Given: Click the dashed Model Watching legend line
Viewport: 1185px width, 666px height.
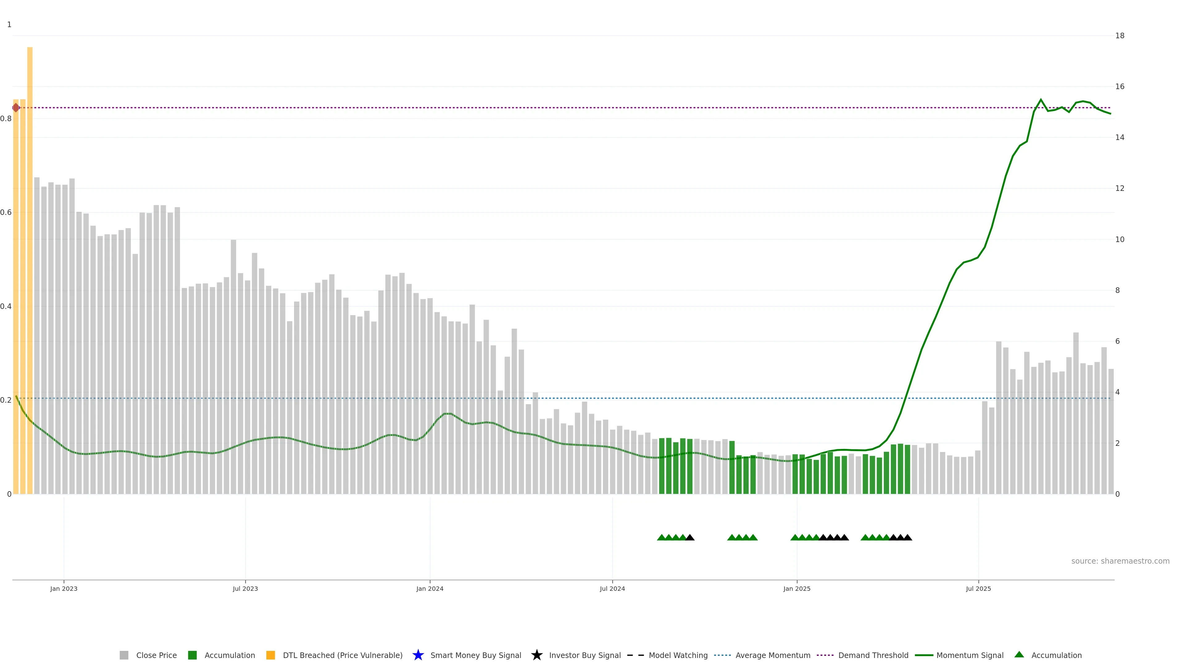Looking at the screenshot, I should [x=635, y=655].
